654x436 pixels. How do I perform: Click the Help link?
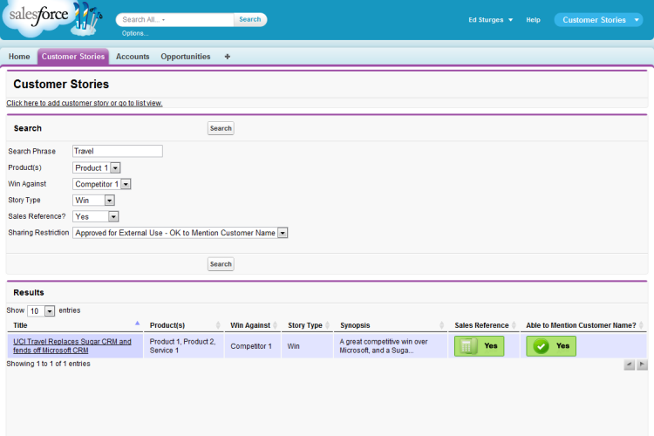point(533,20)
